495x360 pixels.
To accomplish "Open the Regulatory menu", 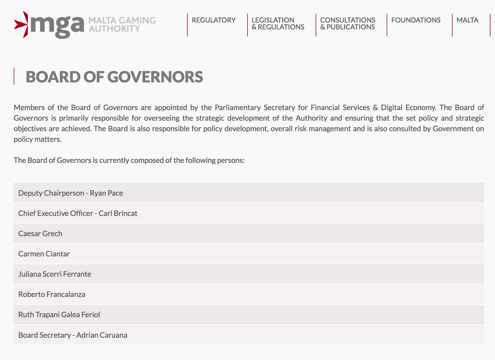I will pyautogui.click(x=214, y=20).
